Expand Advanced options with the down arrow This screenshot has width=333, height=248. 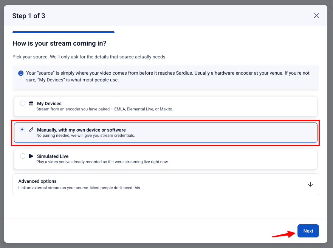click(310, 184)
